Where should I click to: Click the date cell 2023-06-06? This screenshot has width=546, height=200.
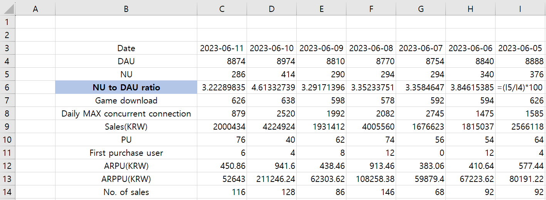pos(470,48)
